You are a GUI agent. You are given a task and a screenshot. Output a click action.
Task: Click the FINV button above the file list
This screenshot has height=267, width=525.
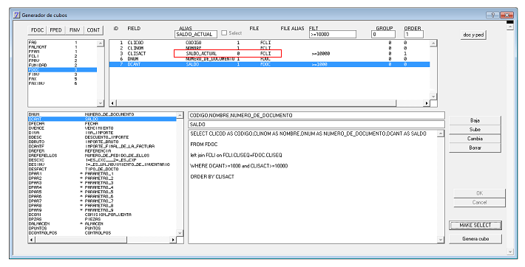pos(75,30)
